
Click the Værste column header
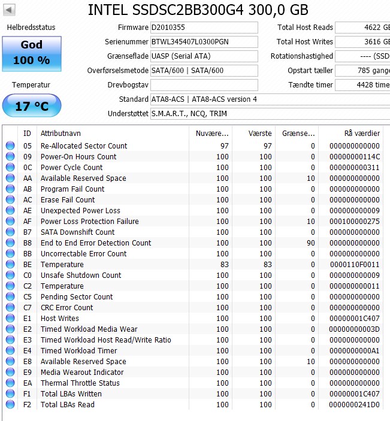pyautogui.click(x=254, y=133)
